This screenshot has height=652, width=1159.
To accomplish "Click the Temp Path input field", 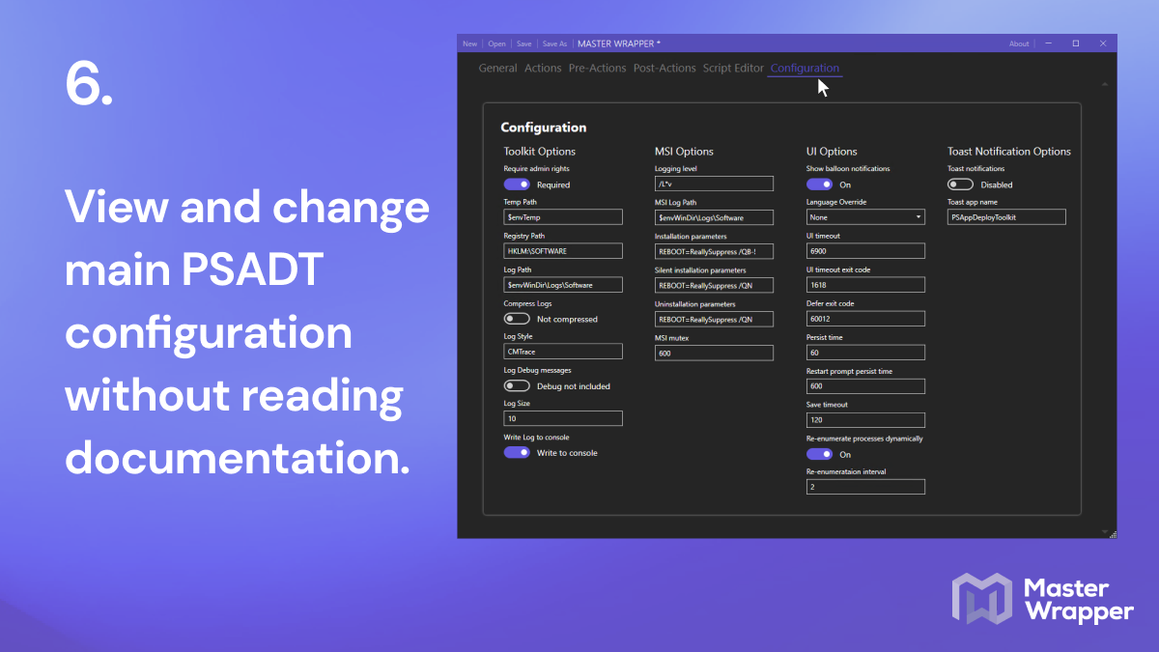I will pos(563,217).
